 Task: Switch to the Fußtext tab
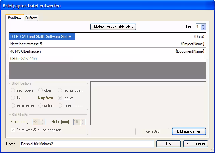tap(31, 18)
